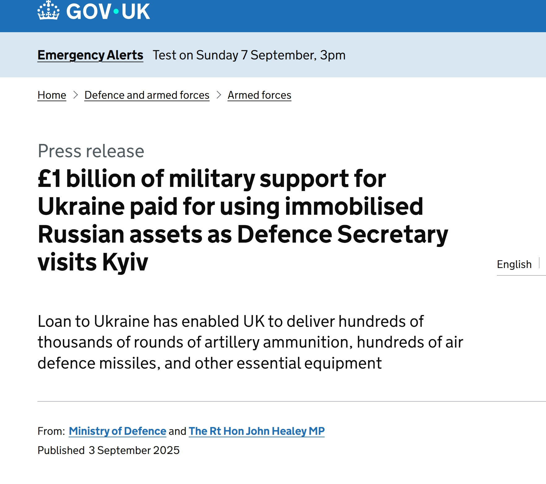Open the Emergency Alerts link
This screenshot has height=484, width=546.
(x=90, y=55)
